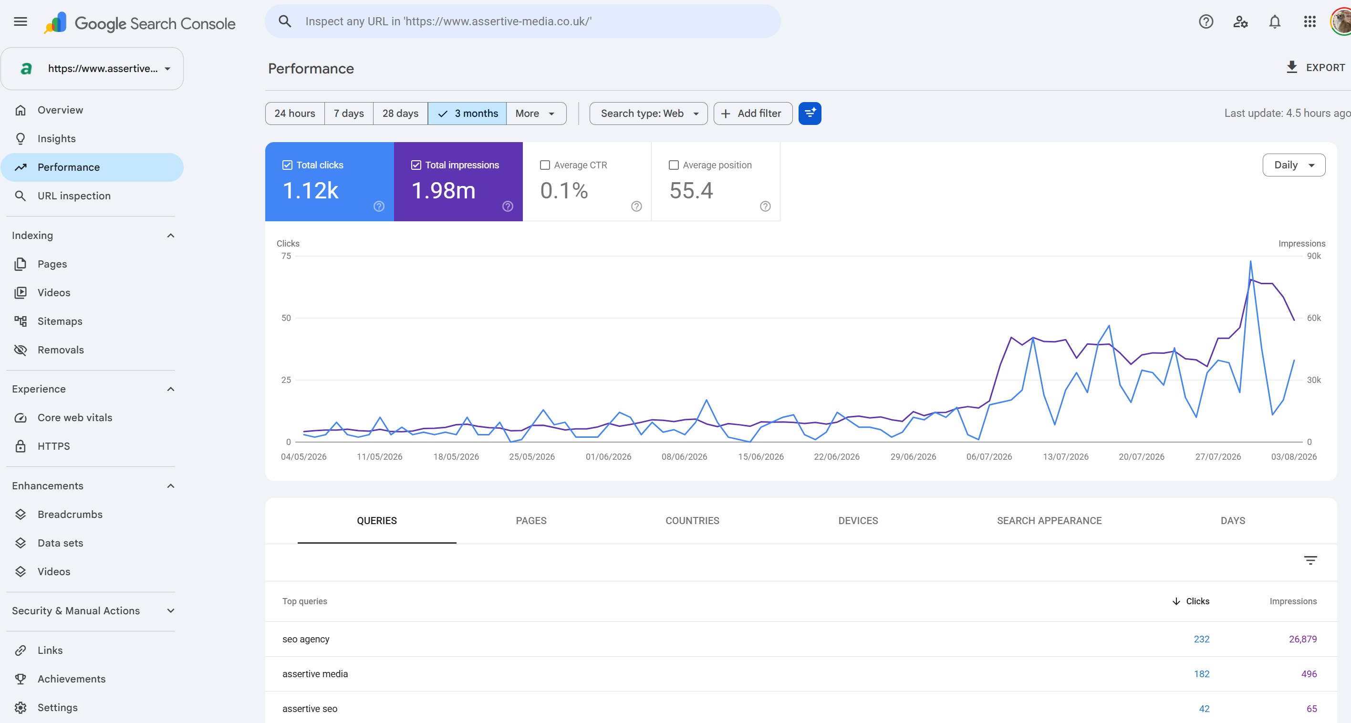
Task: Open the account profile avatar
Action: tap(1341, 21)
